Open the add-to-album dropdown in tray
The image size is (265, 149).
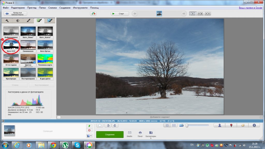(89, 136)
